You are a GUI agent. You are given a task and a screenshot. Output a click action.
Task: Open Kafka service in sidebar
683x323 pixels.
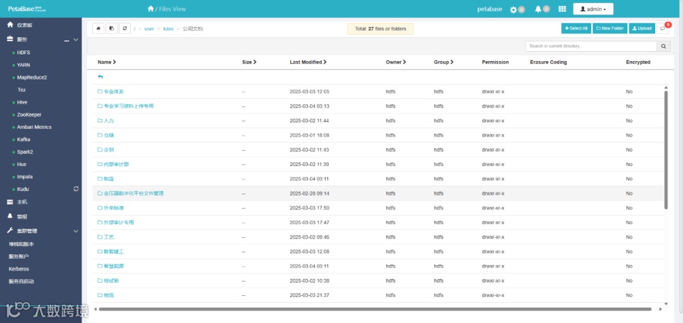(23, 139)
